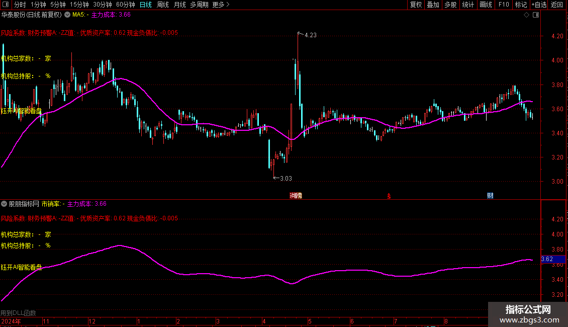Switch to 分时 intraday view

pyautogui.click(x=20, y=5)
